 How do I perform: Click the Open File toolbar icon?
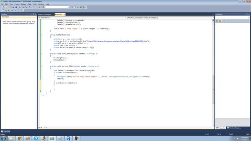coord(10,7)
